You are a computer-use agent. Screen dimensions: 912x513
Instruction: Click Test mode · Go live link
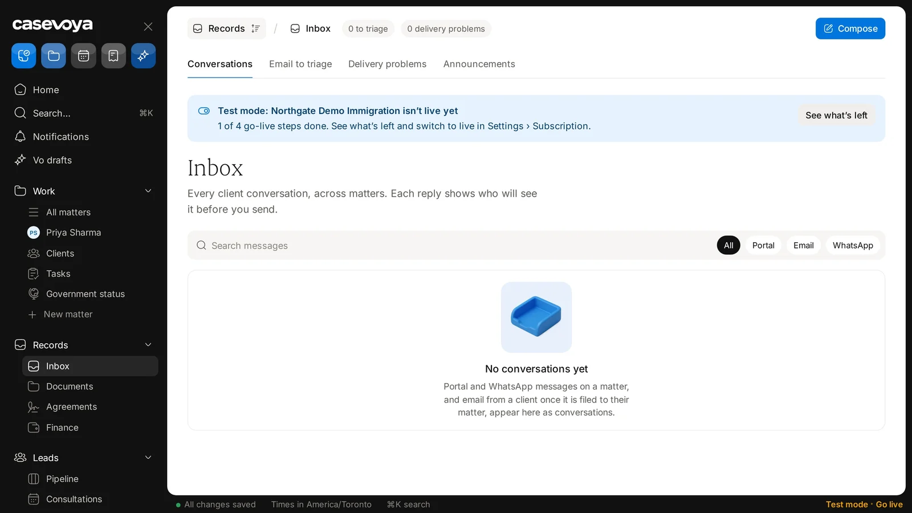click(x=864, y=504)
